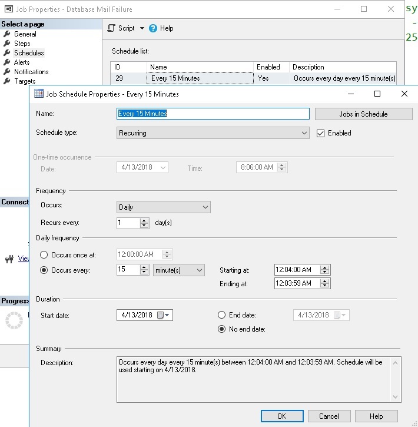Click the Occurs every interval value field
The width and height of the screenshot is (418, 427).
click(128, 270)
